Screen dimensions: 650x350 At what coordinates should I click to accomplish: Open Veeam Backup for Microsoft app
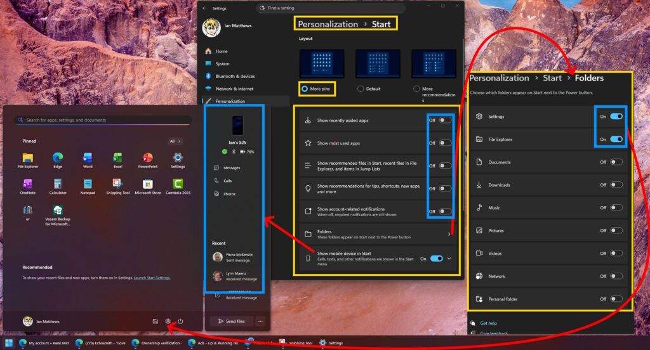click(58, 215)
